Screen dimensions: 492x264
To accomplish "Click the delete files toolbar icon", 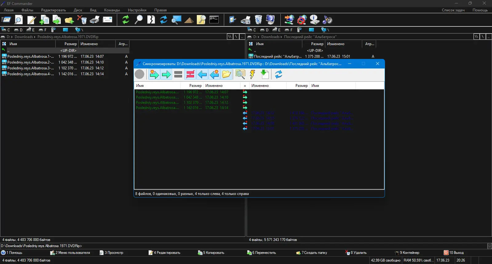I will click(82, 20).
